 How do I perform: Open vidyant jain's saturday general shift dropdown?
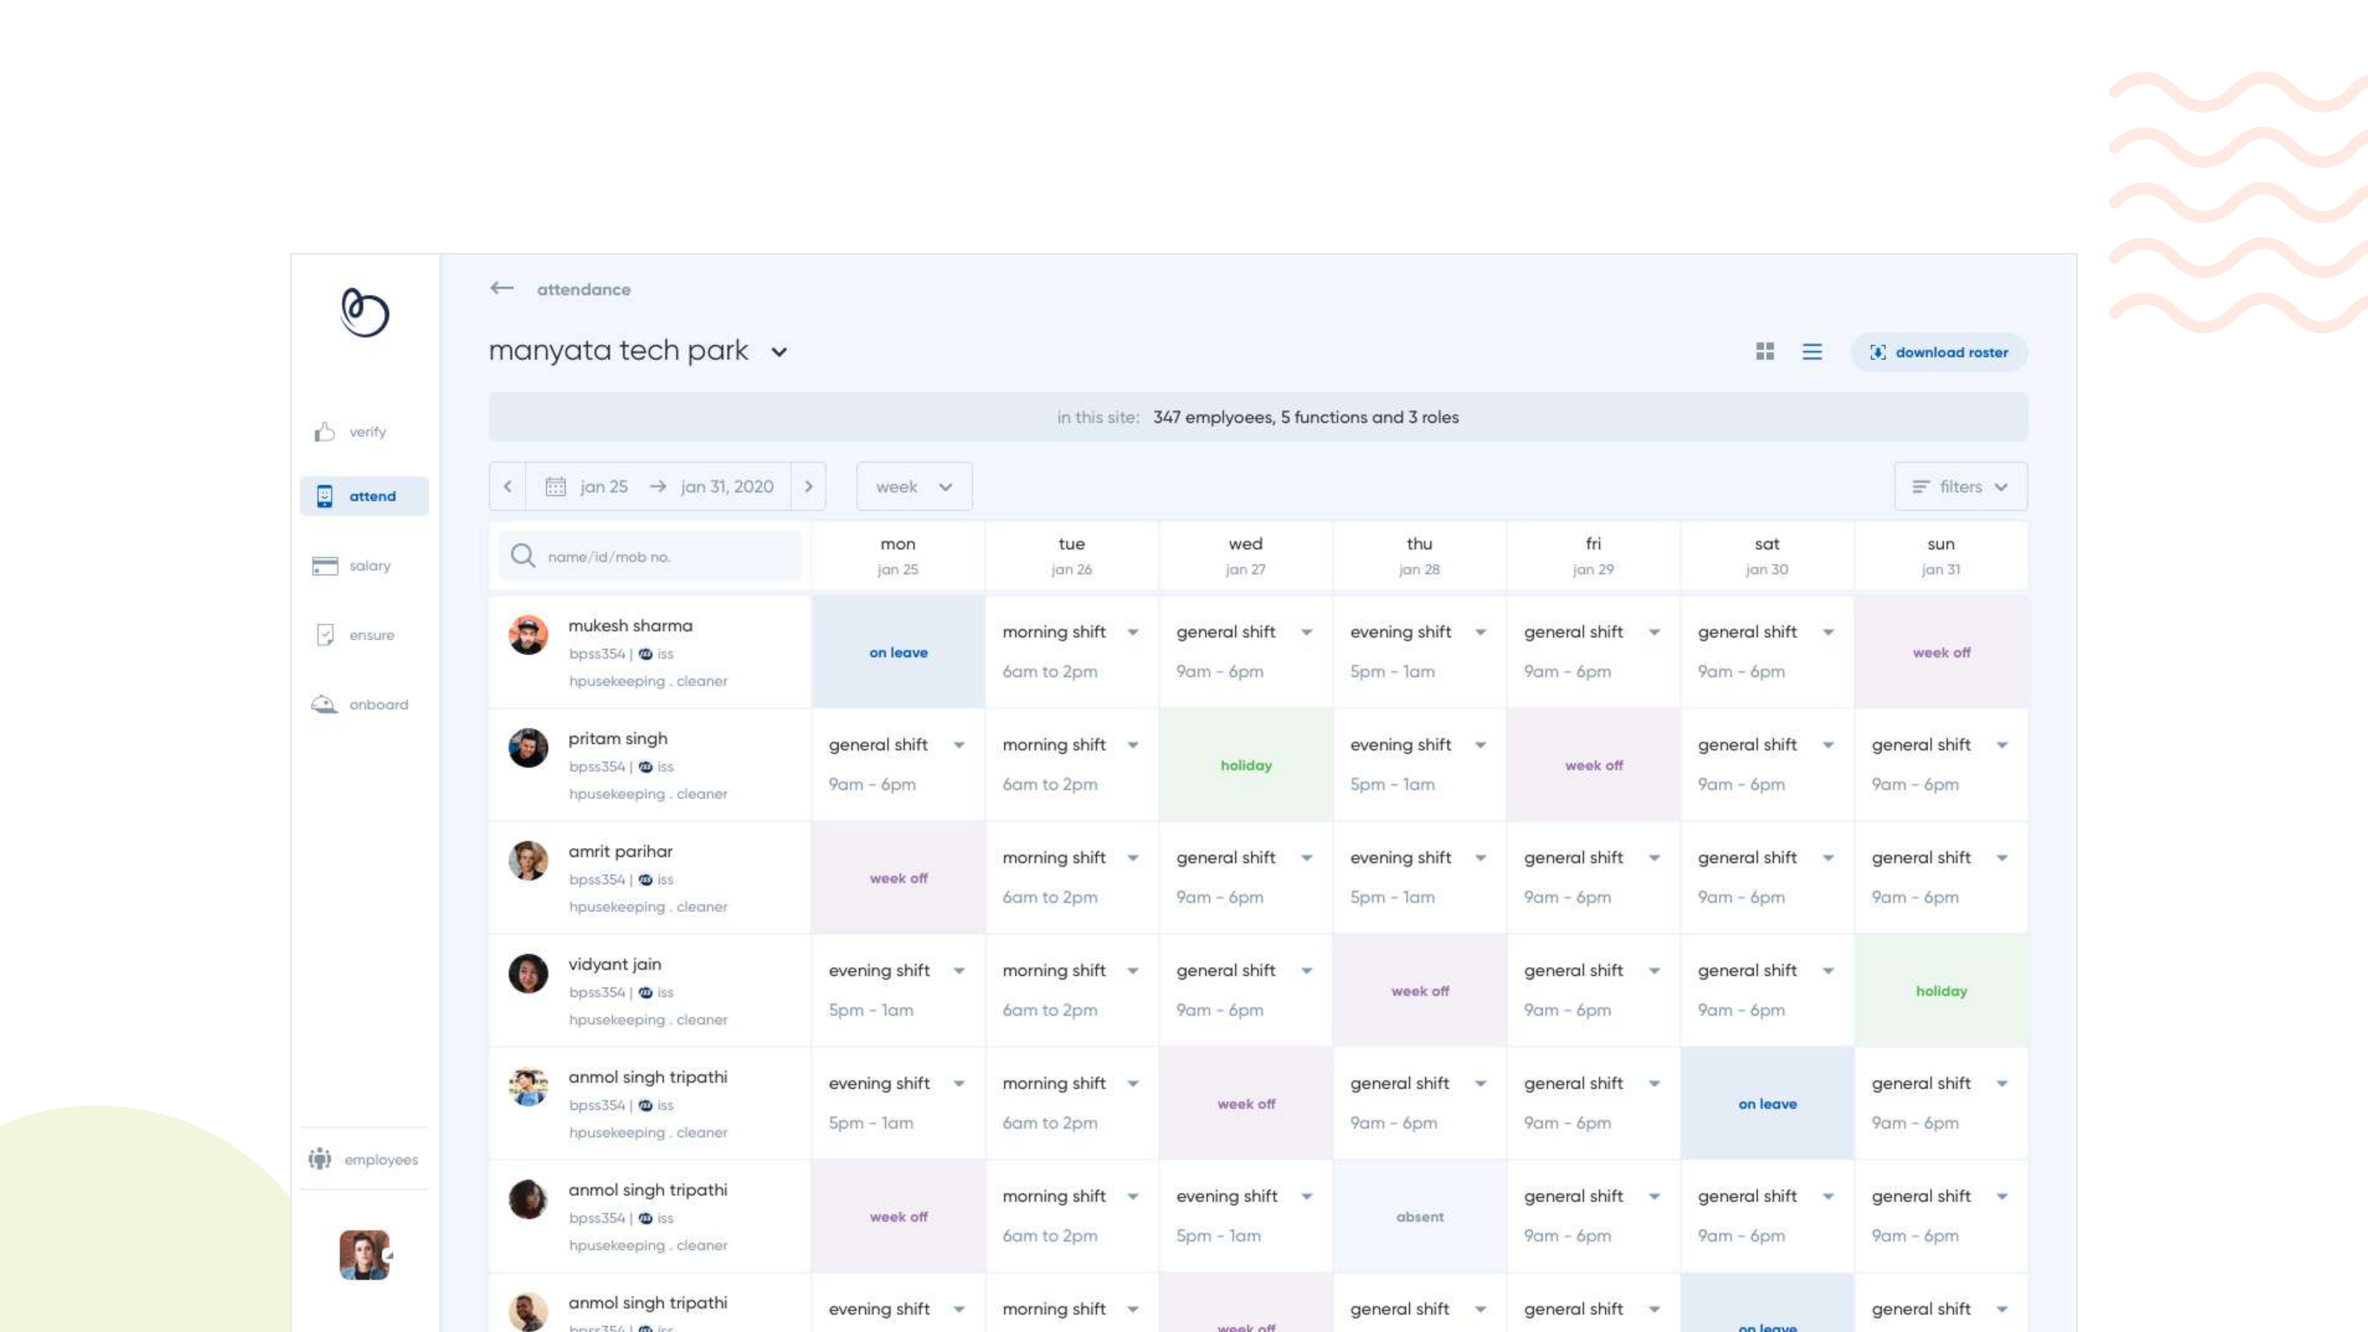pyautogui.click(x=1829, y=972)
